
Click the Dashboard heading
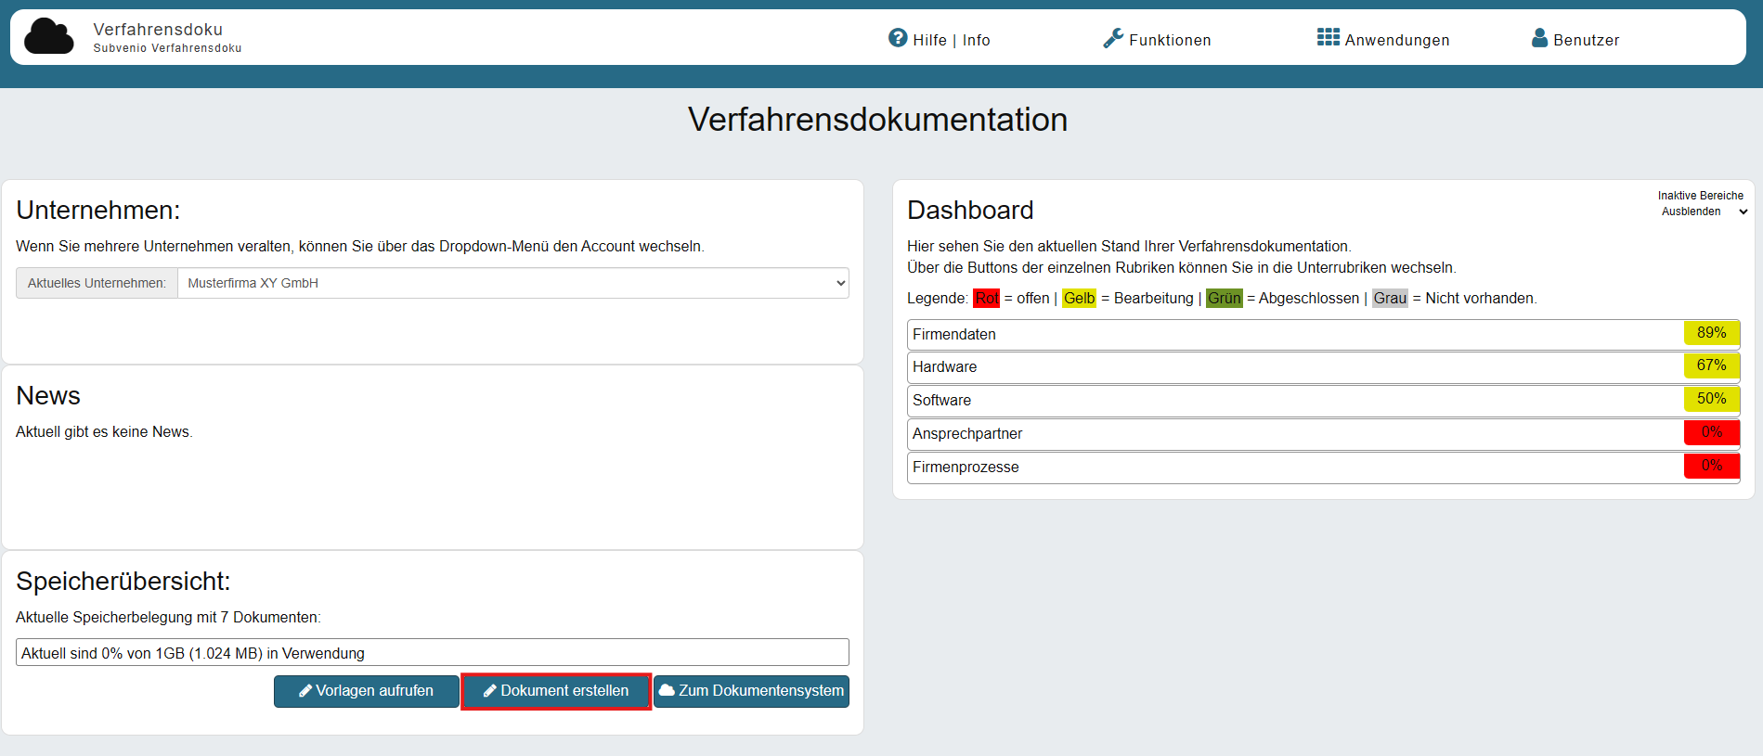(970, 211)
